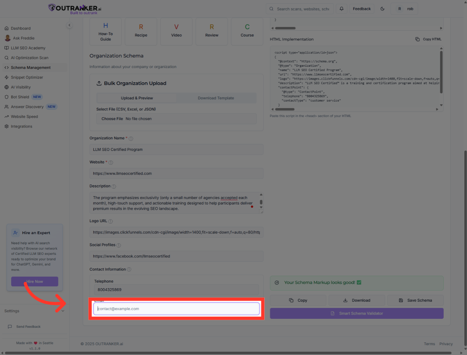Toggle dark mode with the moon icon
This screenshot has height=355, width=467.
[x=382, y=9]
